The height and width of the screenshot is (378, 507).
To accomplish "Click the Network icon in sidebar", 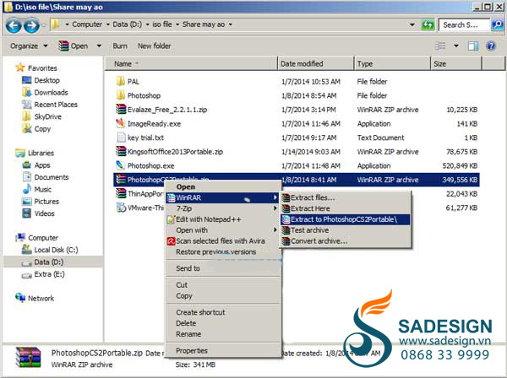I will coord(20,298).
